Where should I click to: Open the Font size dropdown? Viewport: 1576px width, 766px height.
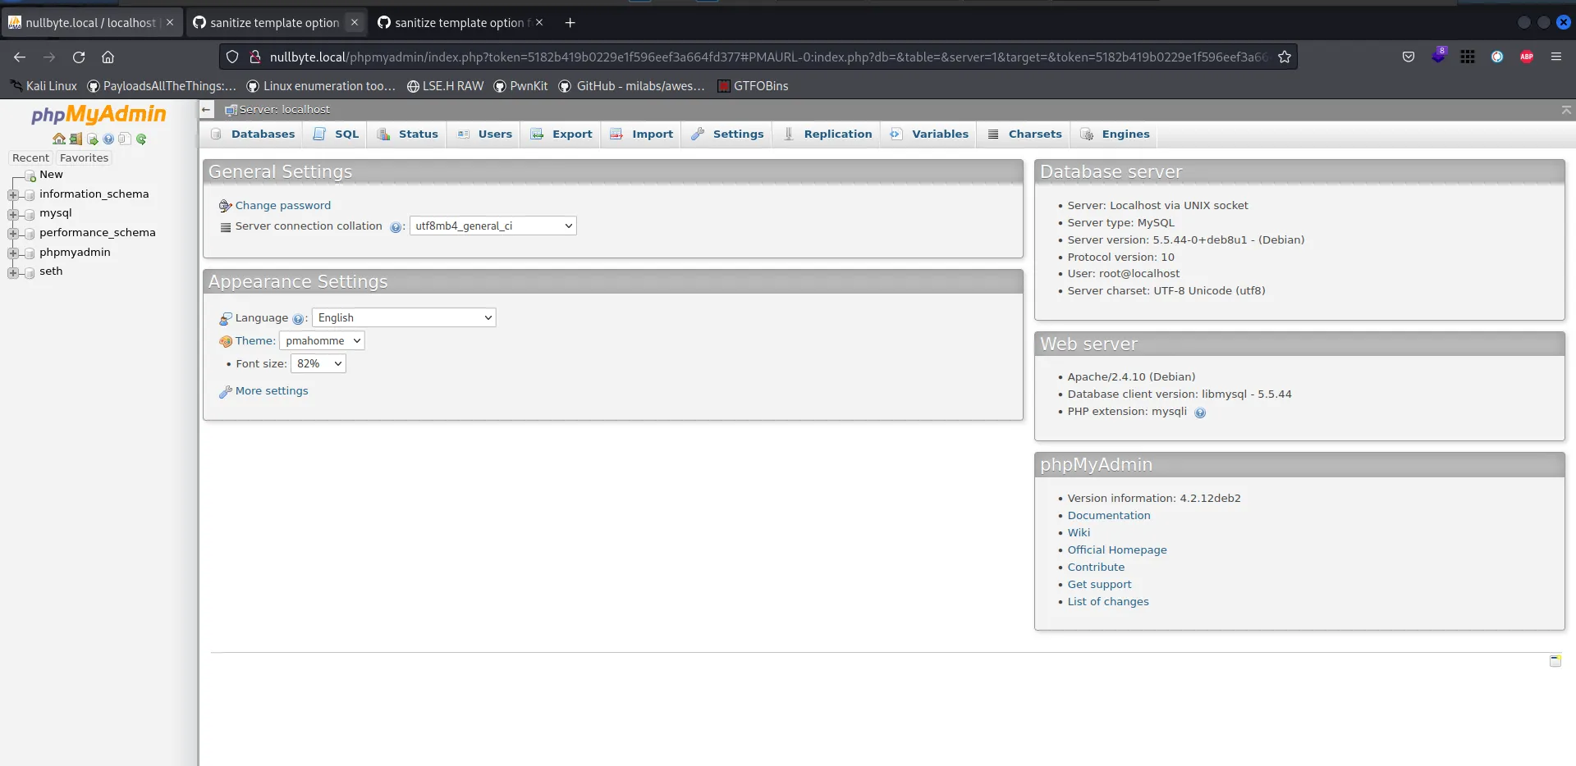318,363
